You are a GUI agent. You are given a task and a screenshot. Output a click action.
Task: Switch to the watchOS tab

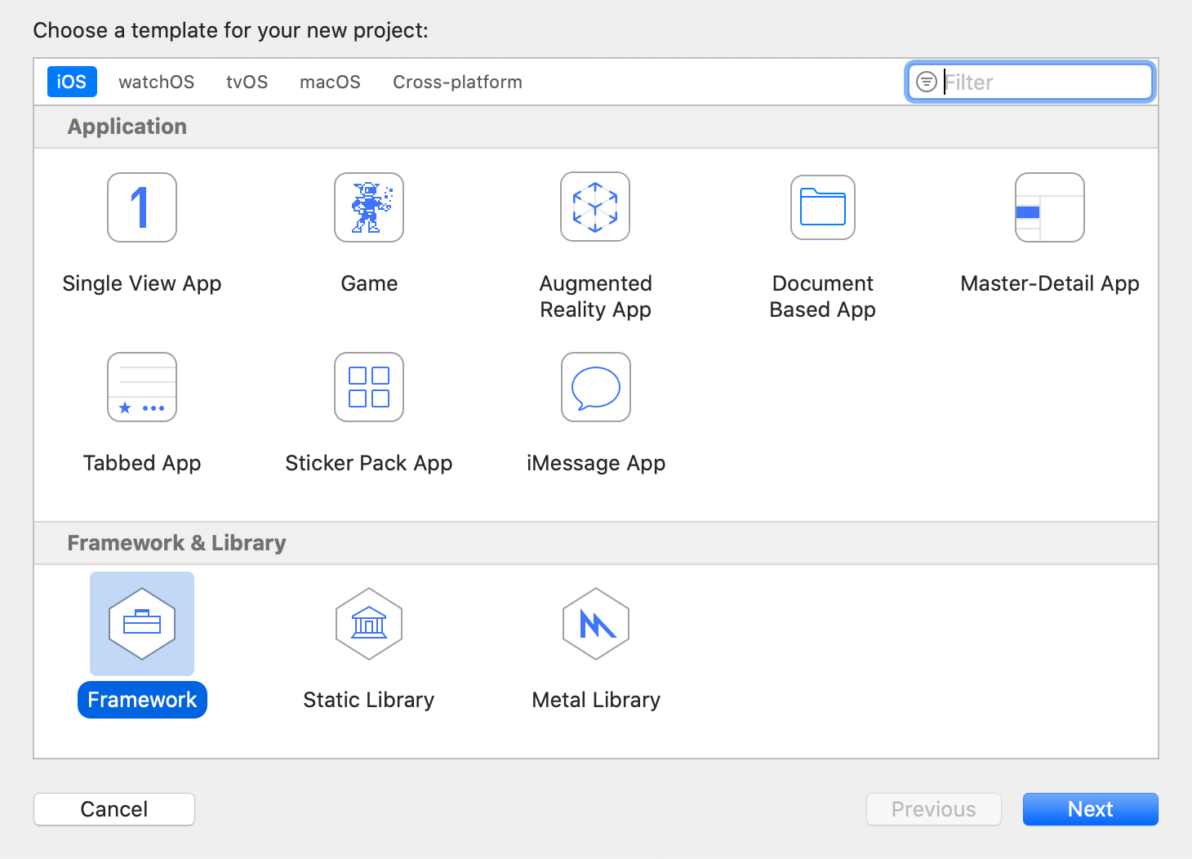coord(157,82)
